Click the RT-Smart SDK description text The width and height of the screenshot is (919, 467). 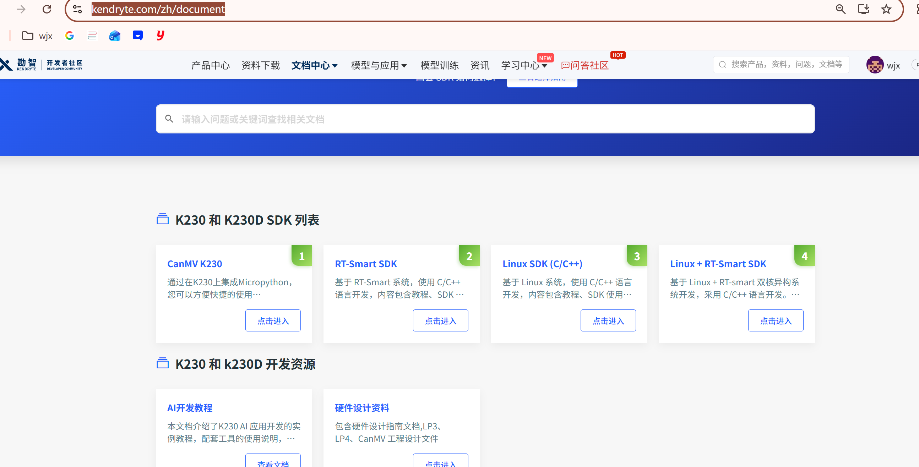[399, 289]
